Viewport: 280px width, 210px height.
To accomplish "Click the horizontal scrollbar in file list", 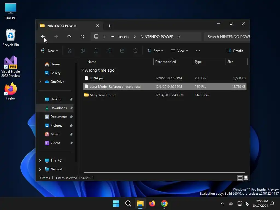I will (164, 173).
